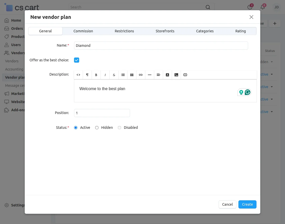
Task: Uncheck Offer as the best choice
Action: pyautogui.click(x=77, y=60)
